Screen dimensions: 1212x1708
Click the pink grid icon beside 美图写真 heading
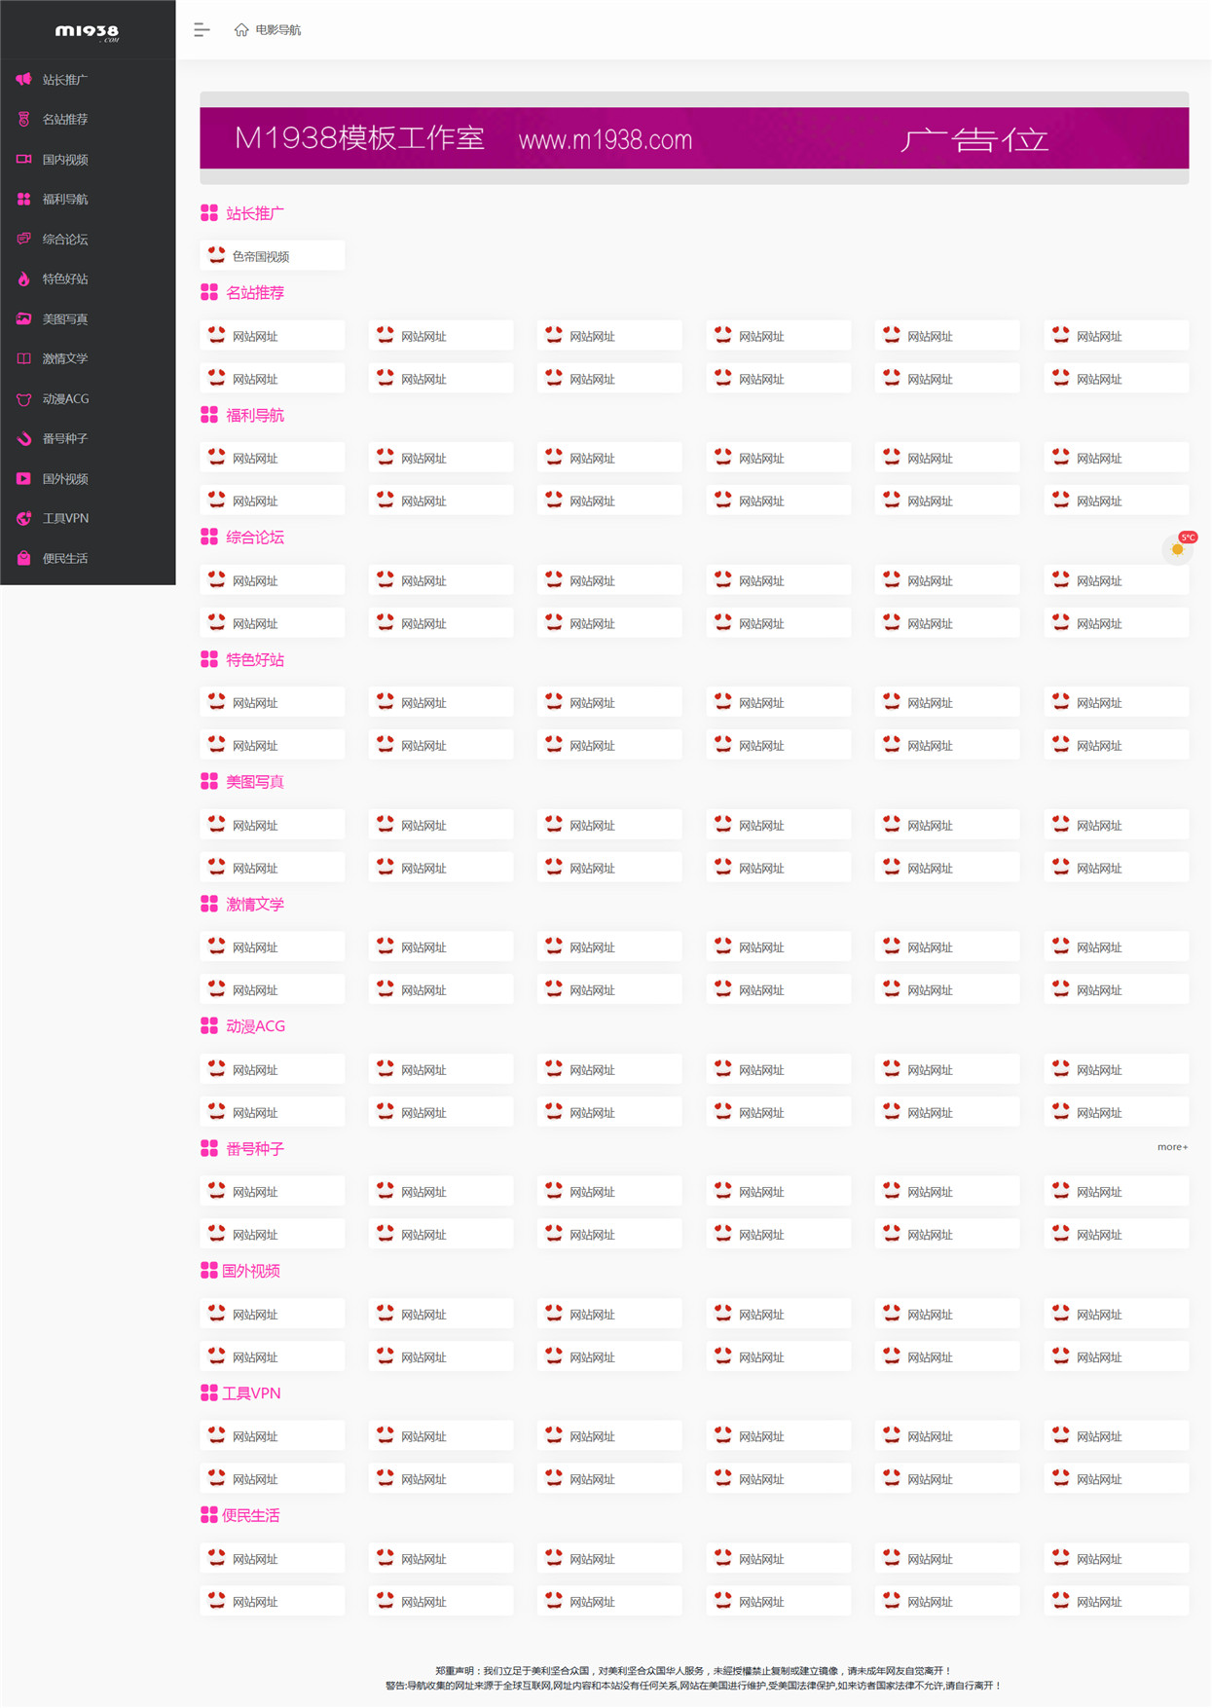(209, 781)
